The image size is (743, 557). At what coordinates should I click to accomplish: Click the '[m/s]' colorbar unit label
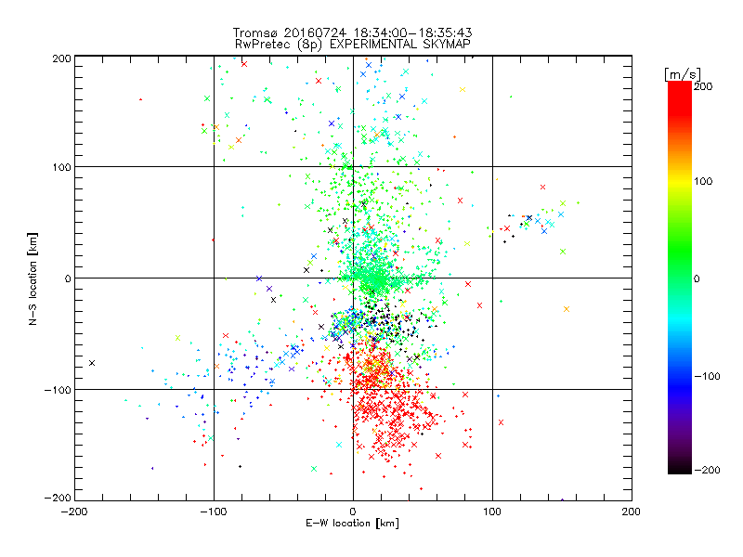pyautogui.click(x=683, y=74)
